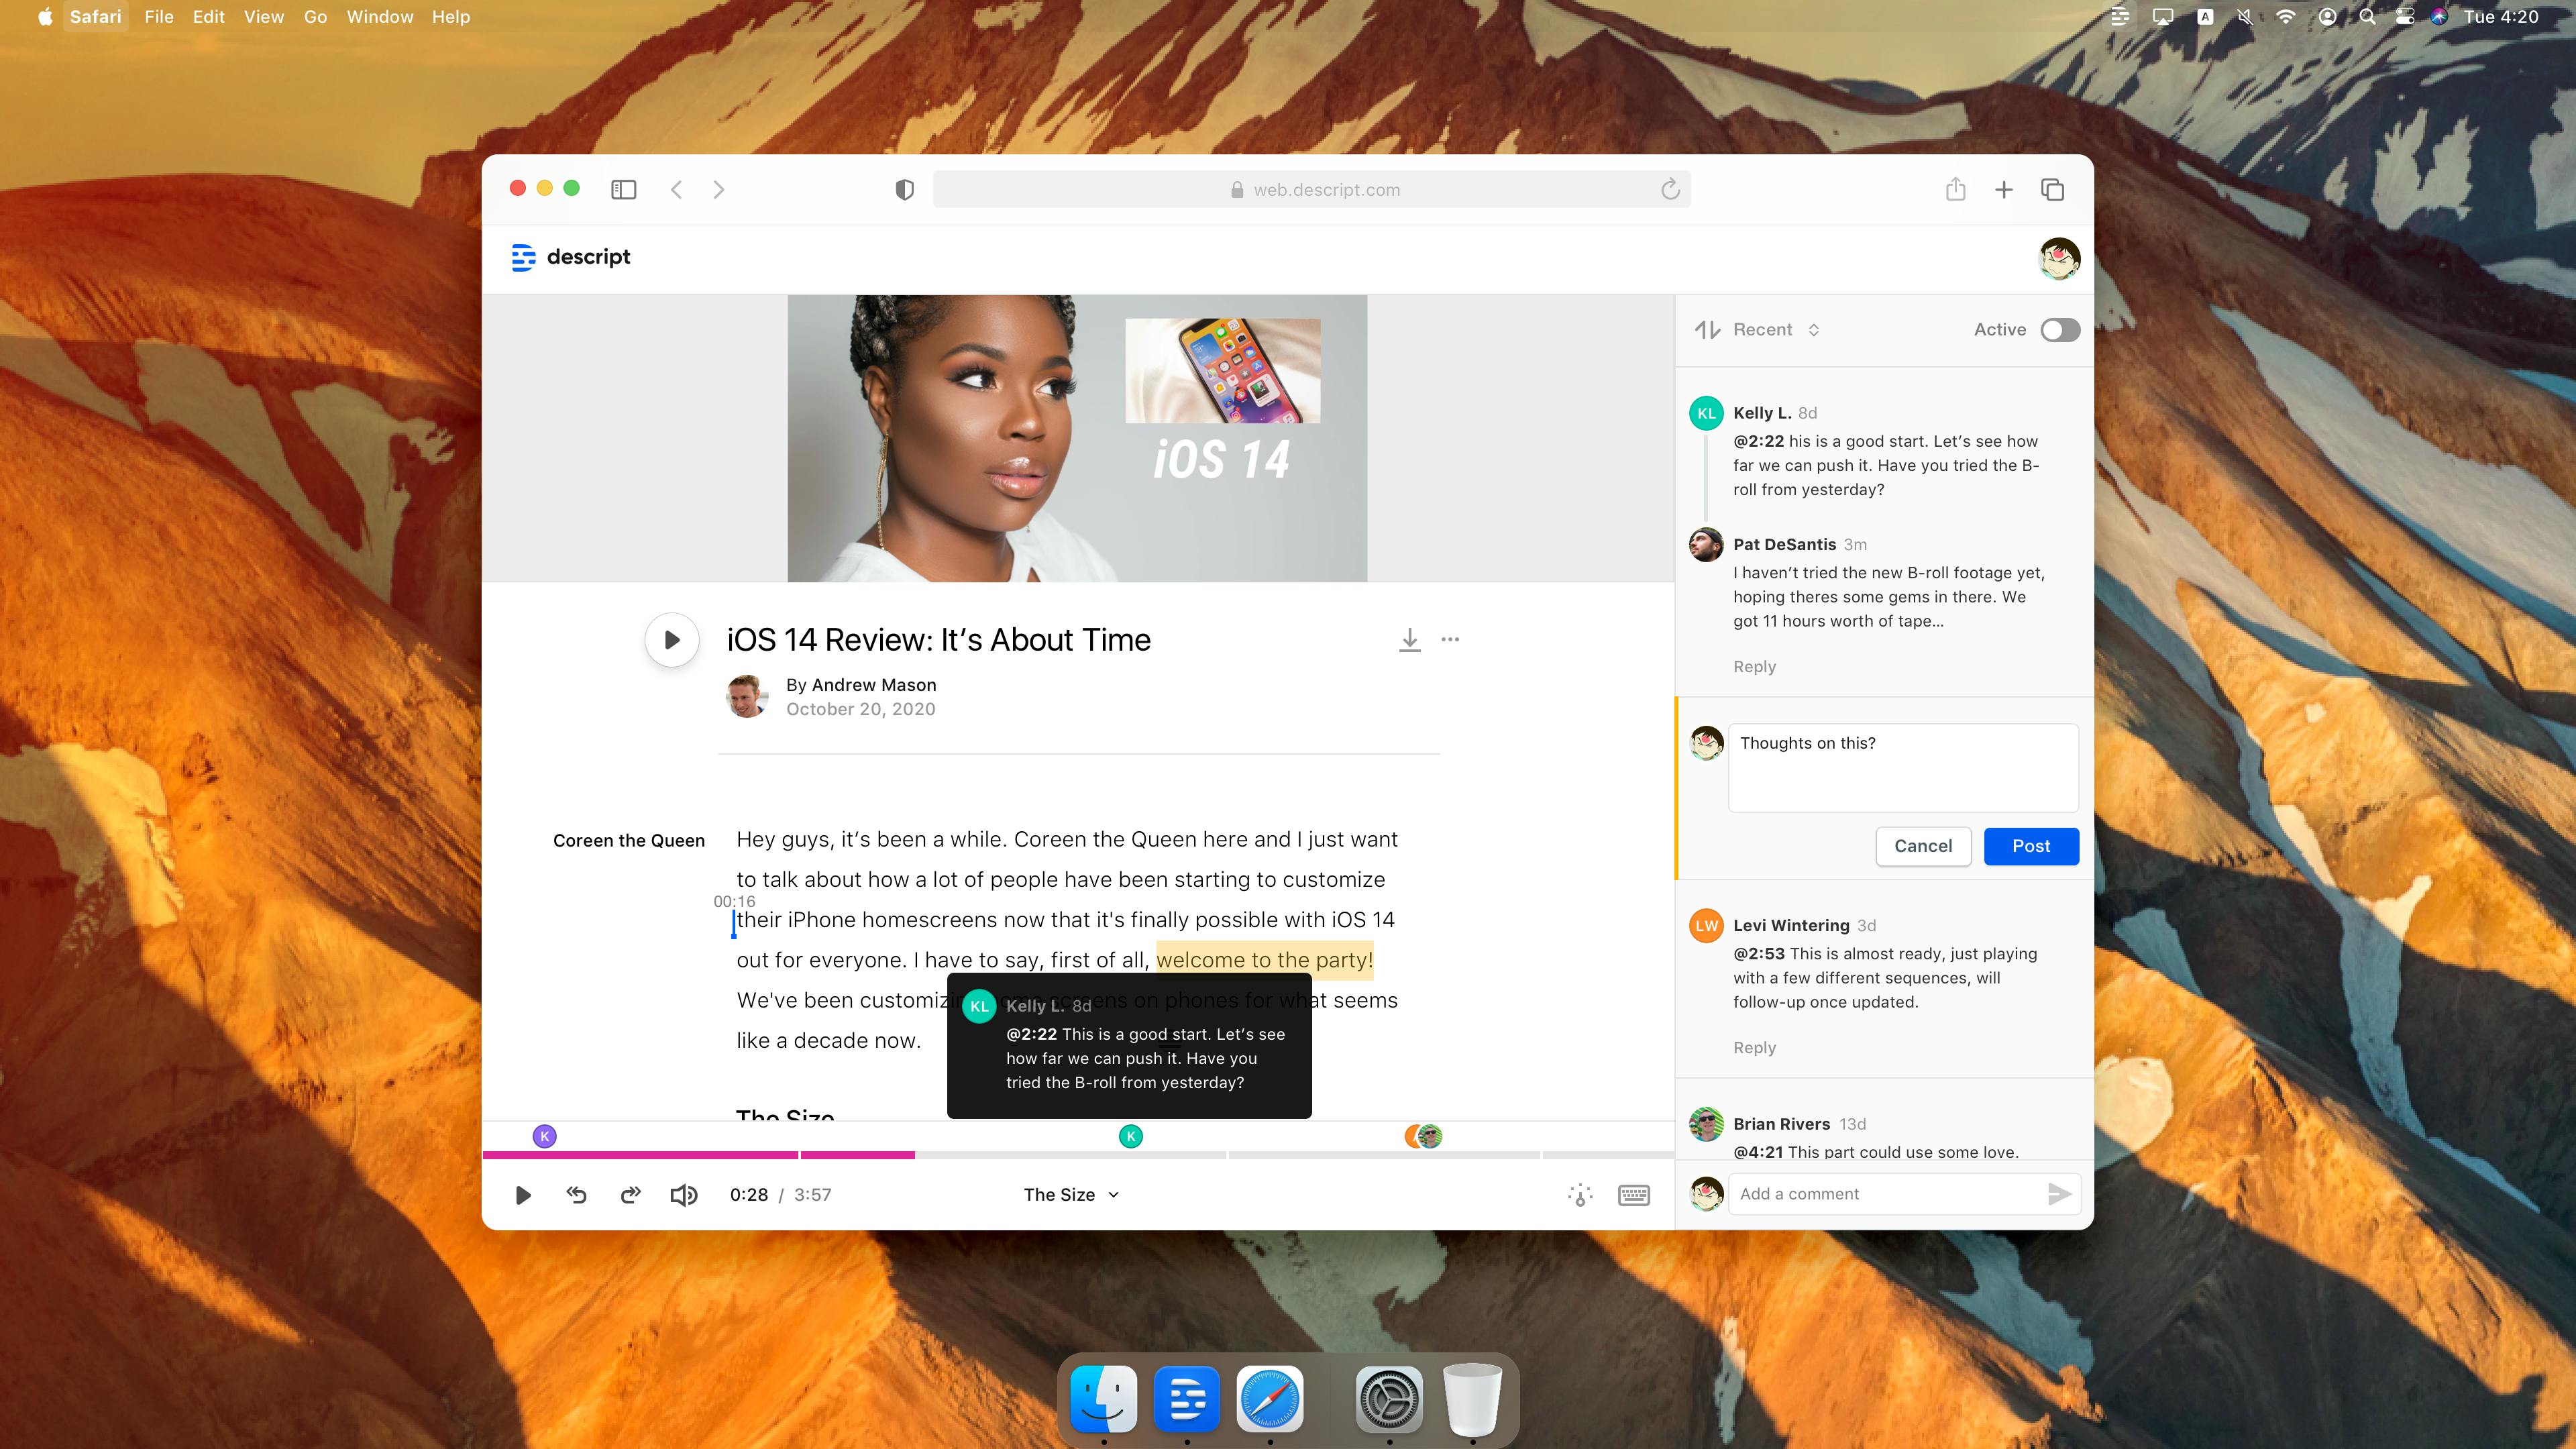Viewport: 2576px width, 1449px height.
Task: Click the highlighted 'welcome to the party!' text
Action: 1265,960
